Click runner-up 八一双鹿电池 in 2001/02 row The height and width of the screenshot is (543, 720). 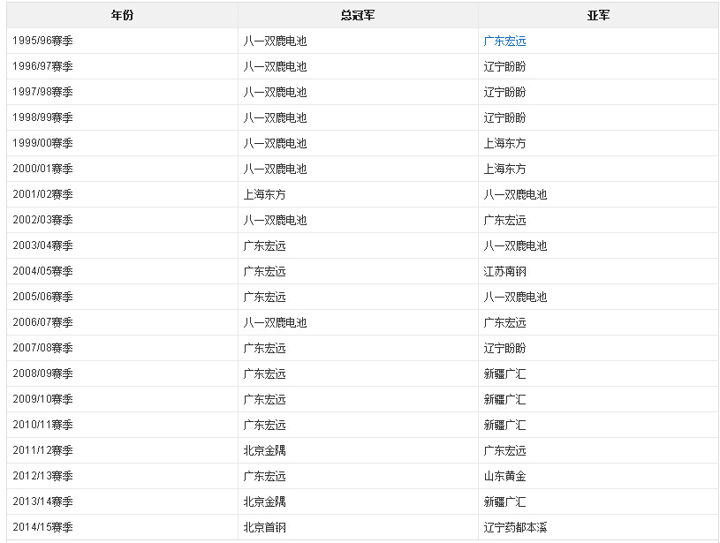click(x=515, y=194)
